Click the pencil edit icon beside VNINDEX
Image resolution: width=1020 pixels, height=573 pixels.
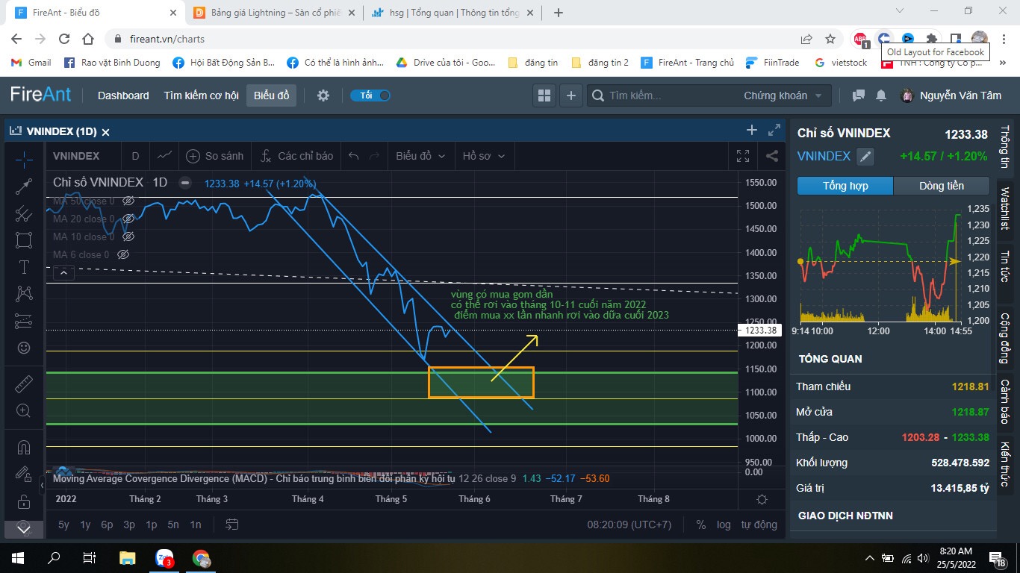[x=865, y=156]
